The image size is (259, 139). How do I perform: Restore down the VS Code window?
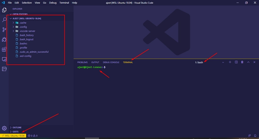tap(246, 3)
